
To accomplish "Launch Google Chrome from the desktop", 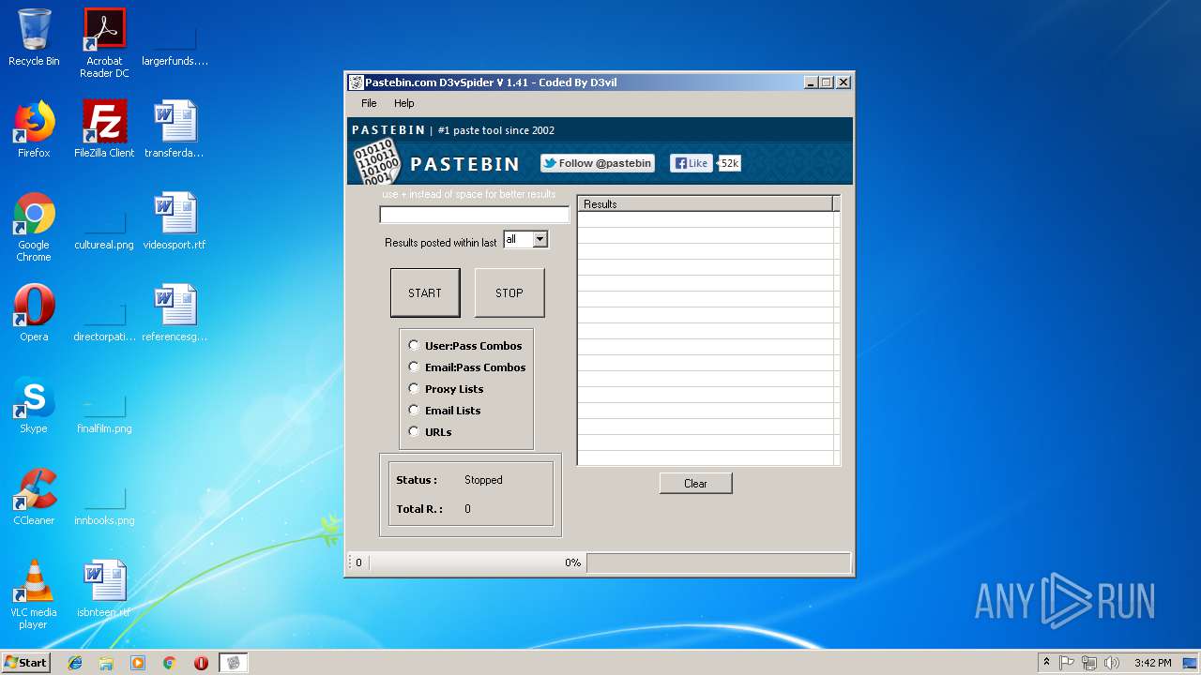I will pos(34,227).
